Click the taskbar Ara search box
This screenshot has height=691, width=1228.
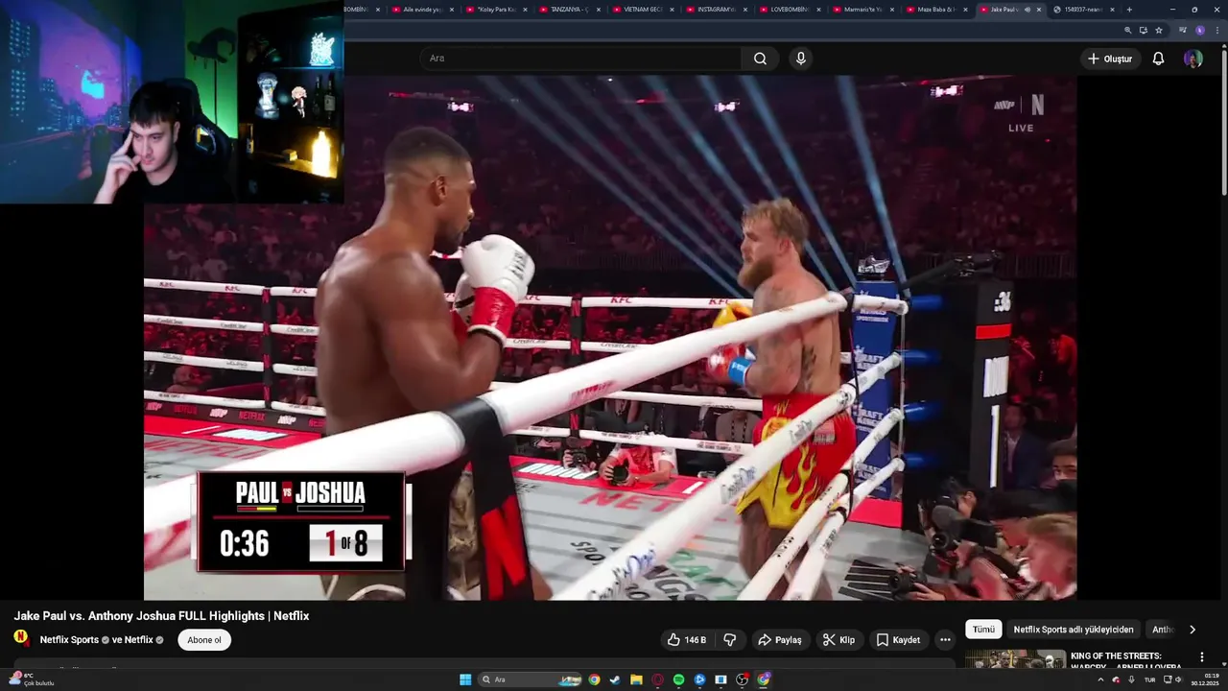click(531, 679)
